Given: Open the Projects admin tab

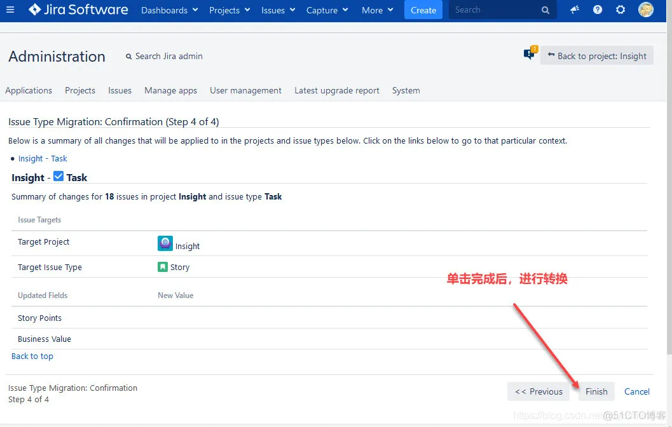Looking at the screenshot, I should click(80, 90).
